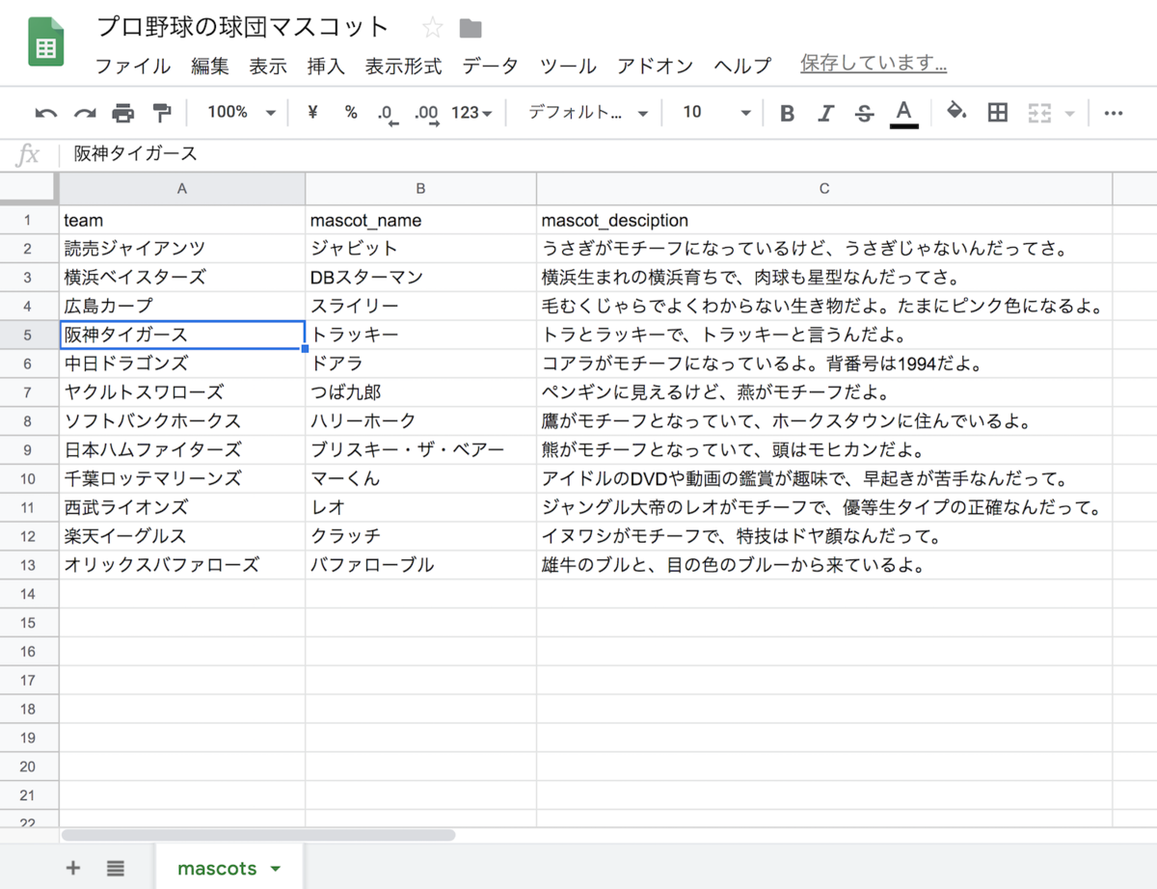
Task: Expand merge cells options arrow
Action: pos(1069,114)
